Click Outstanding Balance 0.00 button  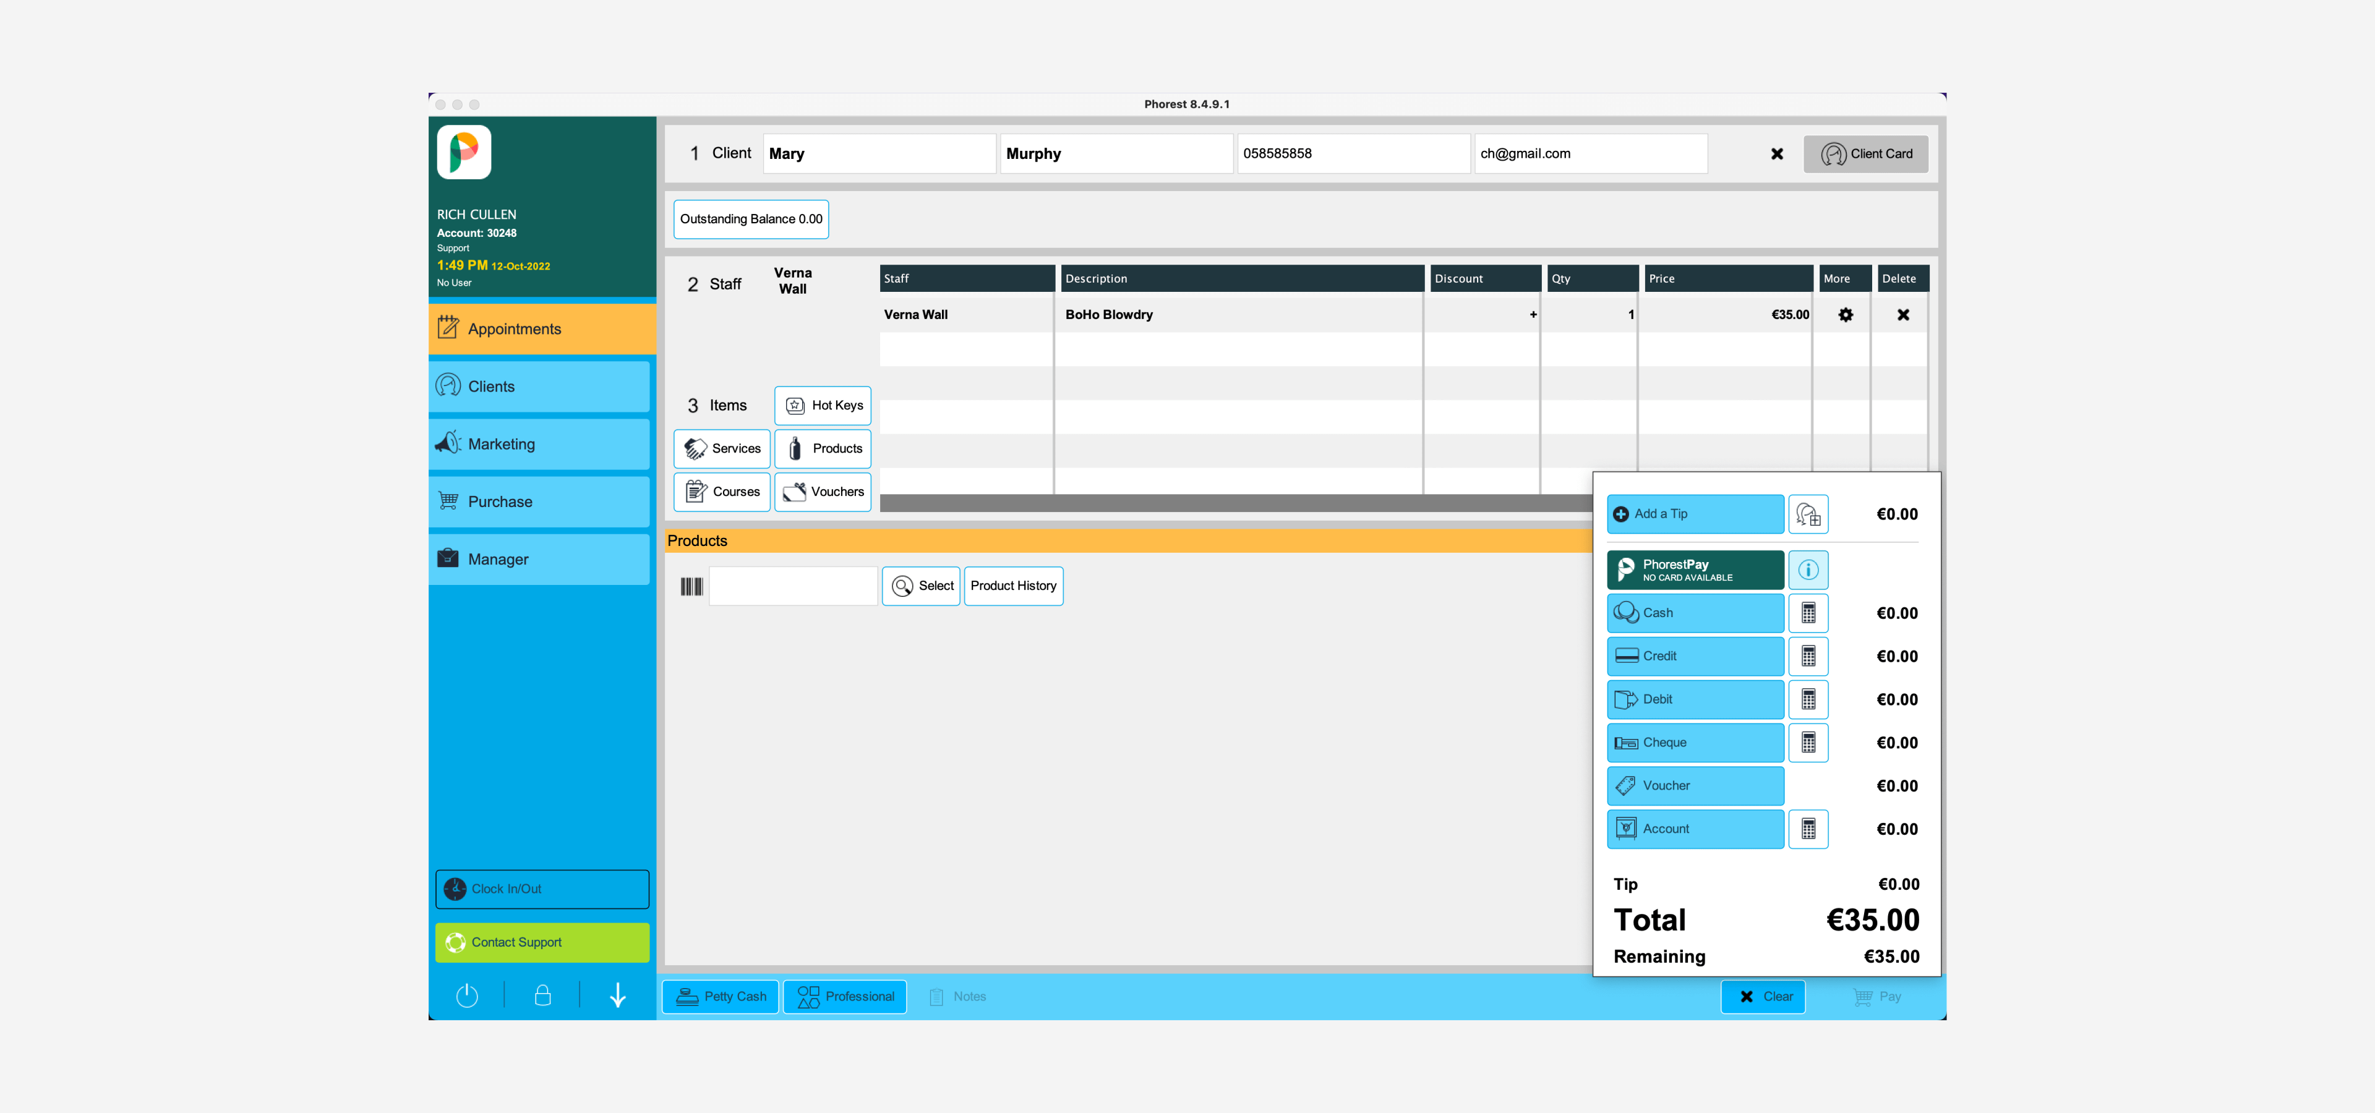click(750, 220)
